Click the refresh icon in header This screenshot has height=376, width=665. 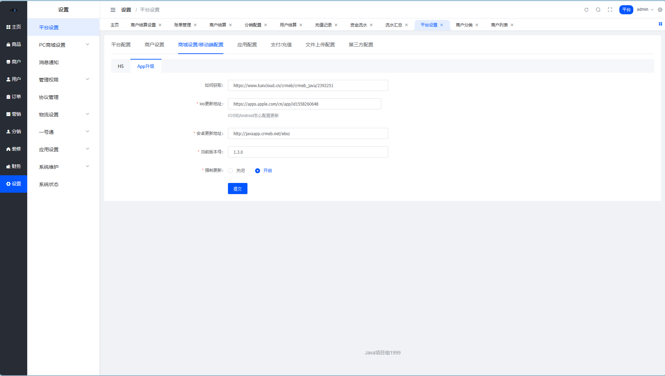click(586, 10)
